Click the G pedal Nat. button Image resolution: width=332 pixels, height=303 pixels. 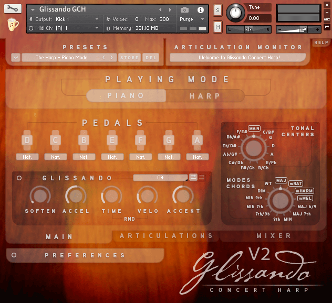tap(169, 157)
